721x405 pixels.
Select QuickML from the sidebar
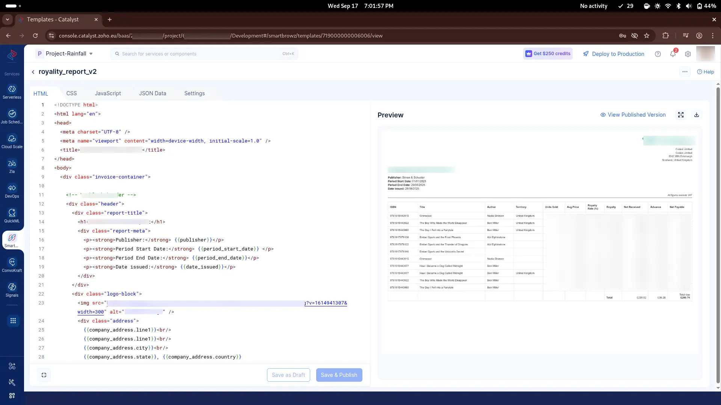12,215
